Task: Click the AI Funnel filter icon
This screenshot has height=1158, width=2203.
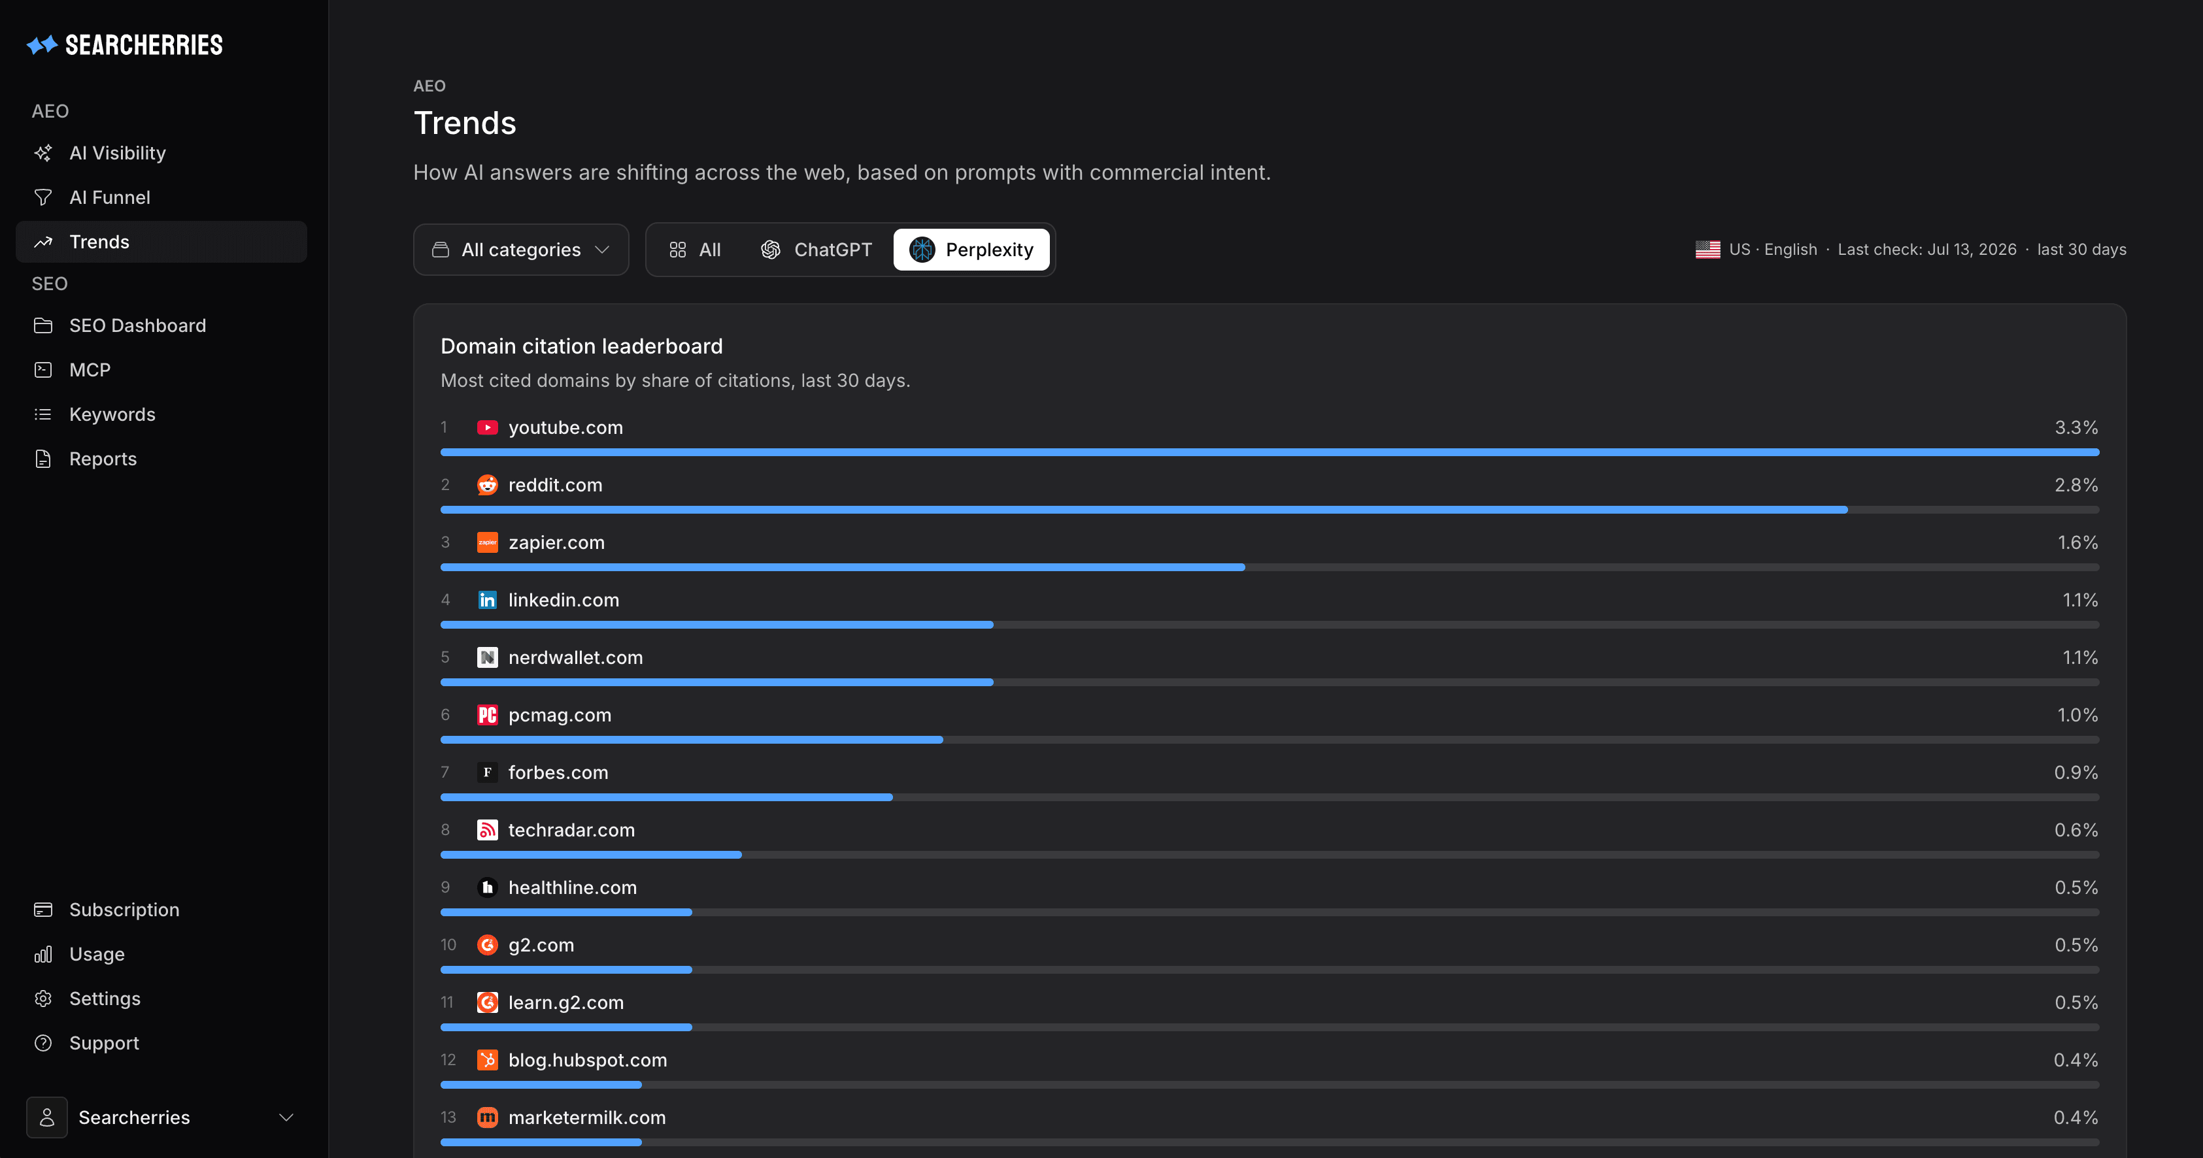Action: [42, 197]
